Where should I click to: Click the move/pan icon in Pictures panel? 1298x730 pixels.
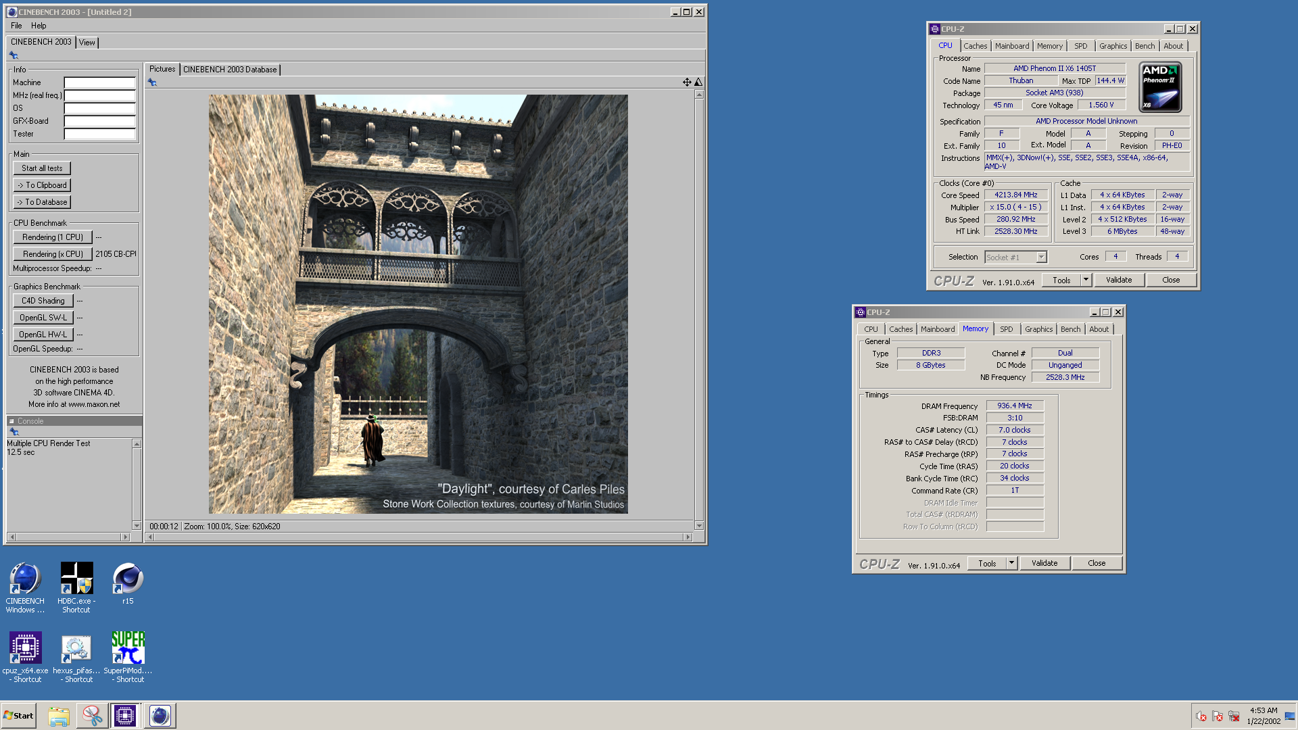(687, 82)
